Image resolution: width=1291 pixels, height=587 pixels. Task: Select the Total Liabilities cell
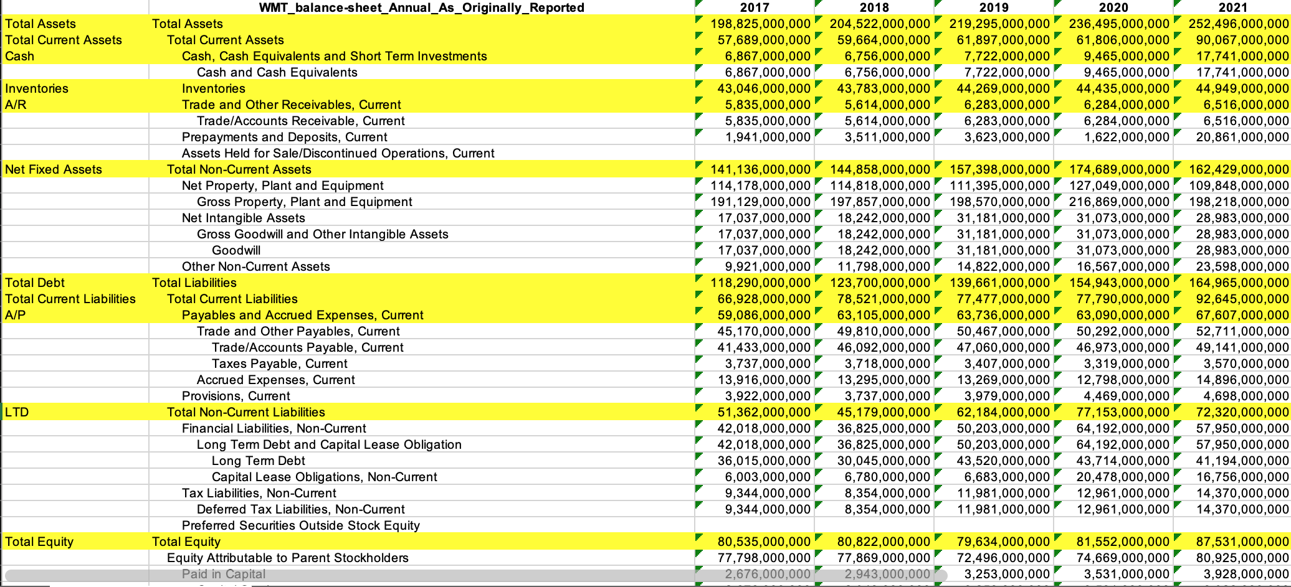coord(421,283)
